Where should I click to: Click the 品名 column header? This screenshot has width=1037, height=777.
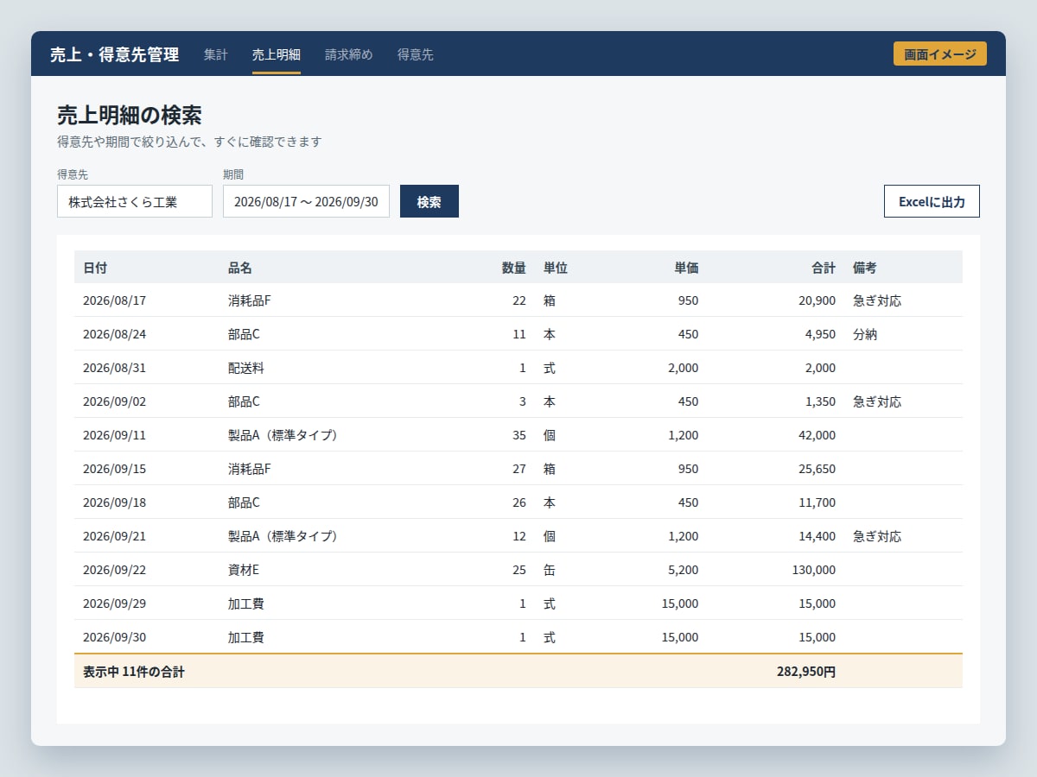240,268
